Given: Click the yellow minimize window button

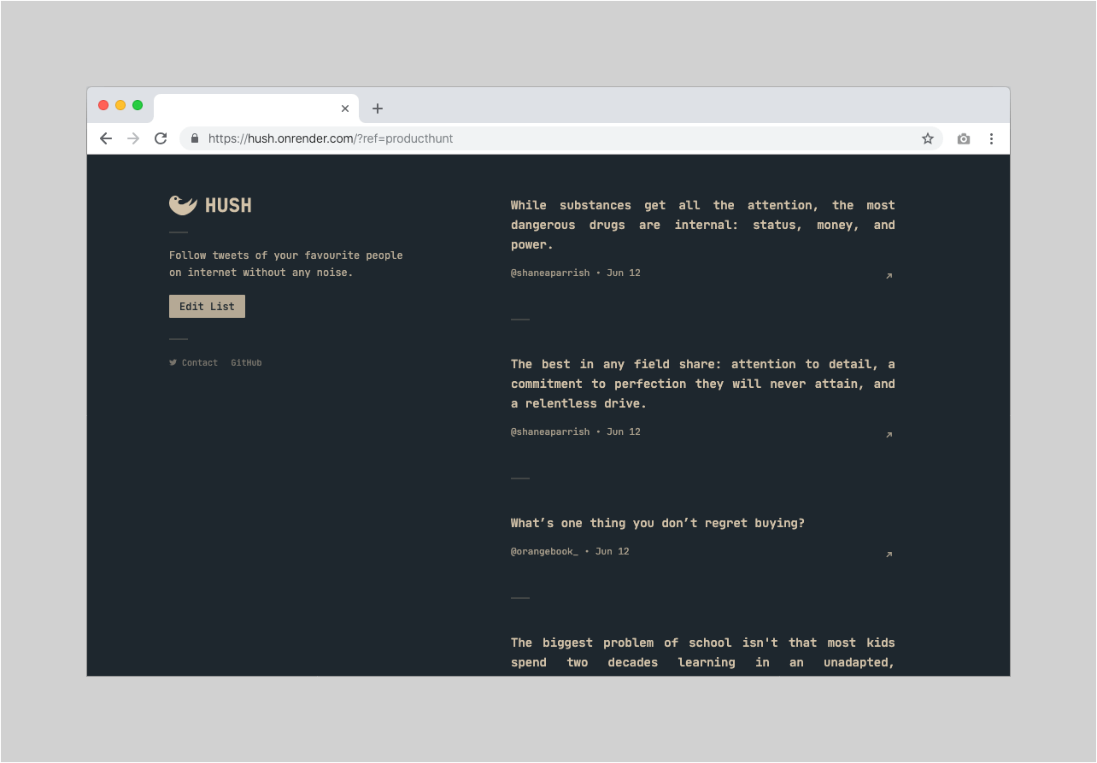Looking at the screenshot, I should [x=120, y=105].
